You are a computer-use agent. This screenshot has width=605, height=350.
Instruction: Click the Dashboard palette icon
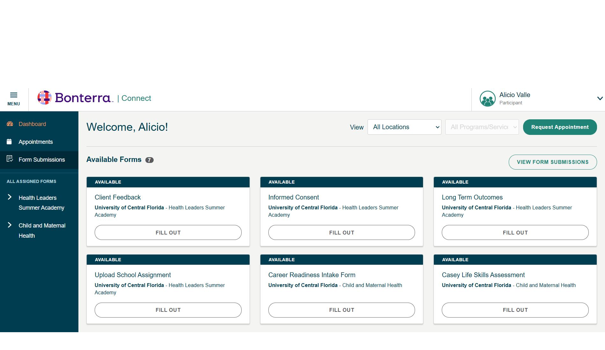click(x=10, y=124)
